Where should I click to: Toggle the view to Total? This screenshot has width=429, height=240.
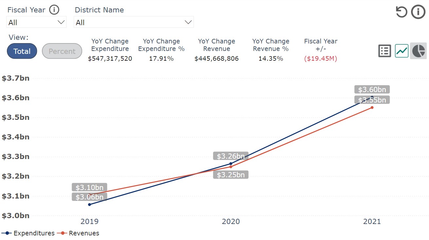(22, 51)
